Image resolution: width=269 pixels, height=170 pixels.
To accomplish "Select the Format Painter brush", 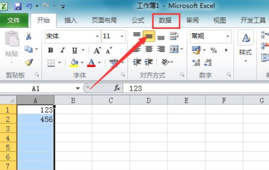I will (29, 62).
